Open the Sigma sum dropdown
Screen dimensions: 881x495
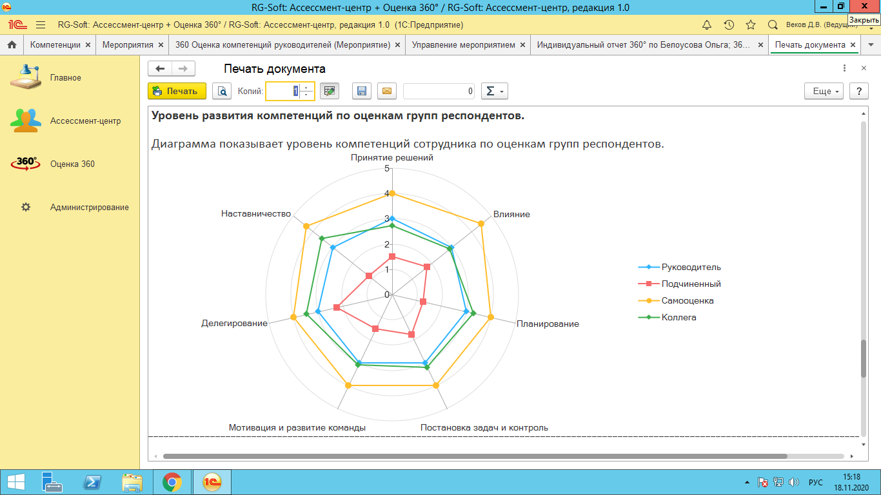click(x=494, y=91)
